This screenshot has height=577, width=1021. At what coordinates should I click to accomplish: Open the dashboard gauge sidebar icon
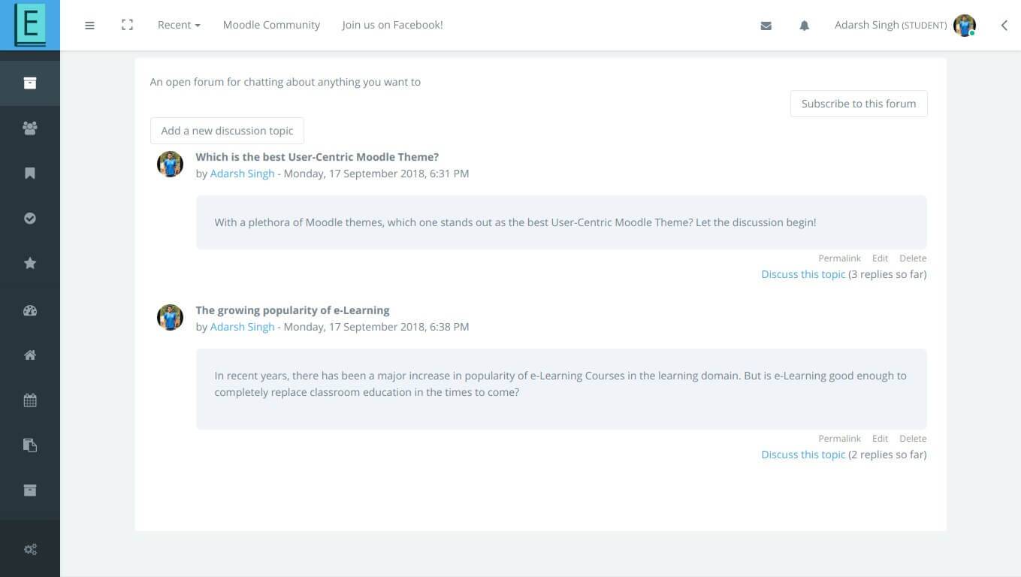(x=30, y=310)
